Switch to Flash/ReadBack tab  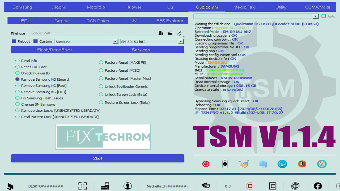54,50
